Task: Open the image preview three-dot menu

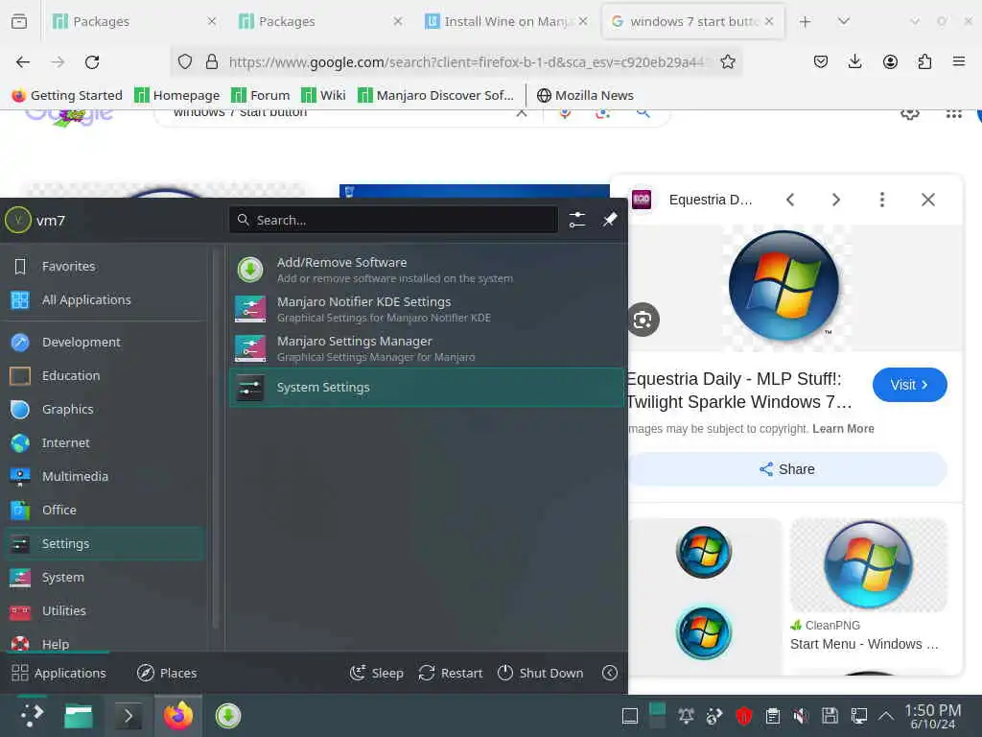Action: click(882, 200)
